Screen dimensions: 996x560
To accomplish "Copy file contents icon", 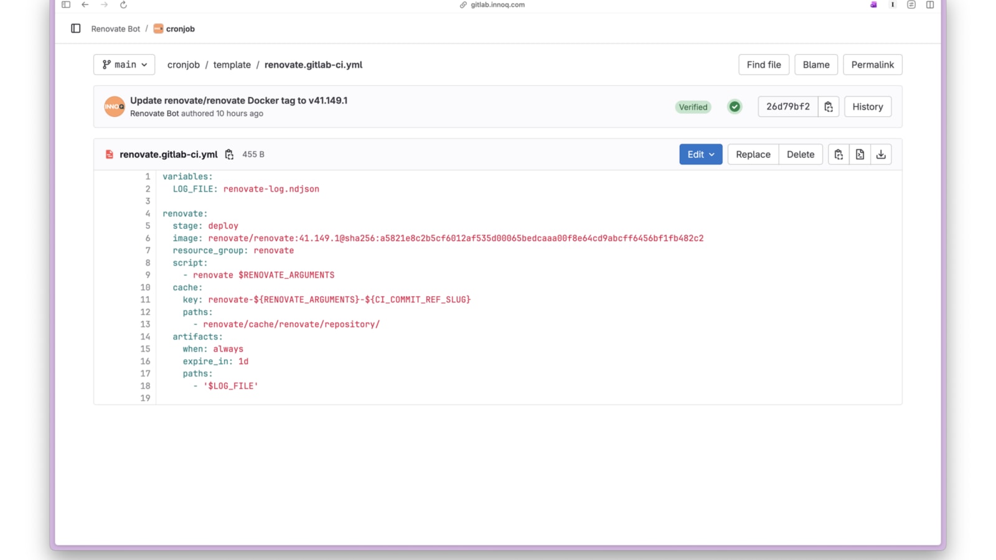I will (x=839, y=154).
